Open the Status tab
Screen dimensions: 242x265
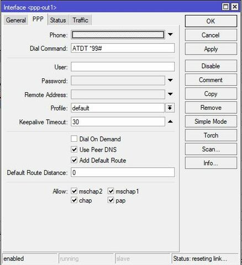pos(58,20)
